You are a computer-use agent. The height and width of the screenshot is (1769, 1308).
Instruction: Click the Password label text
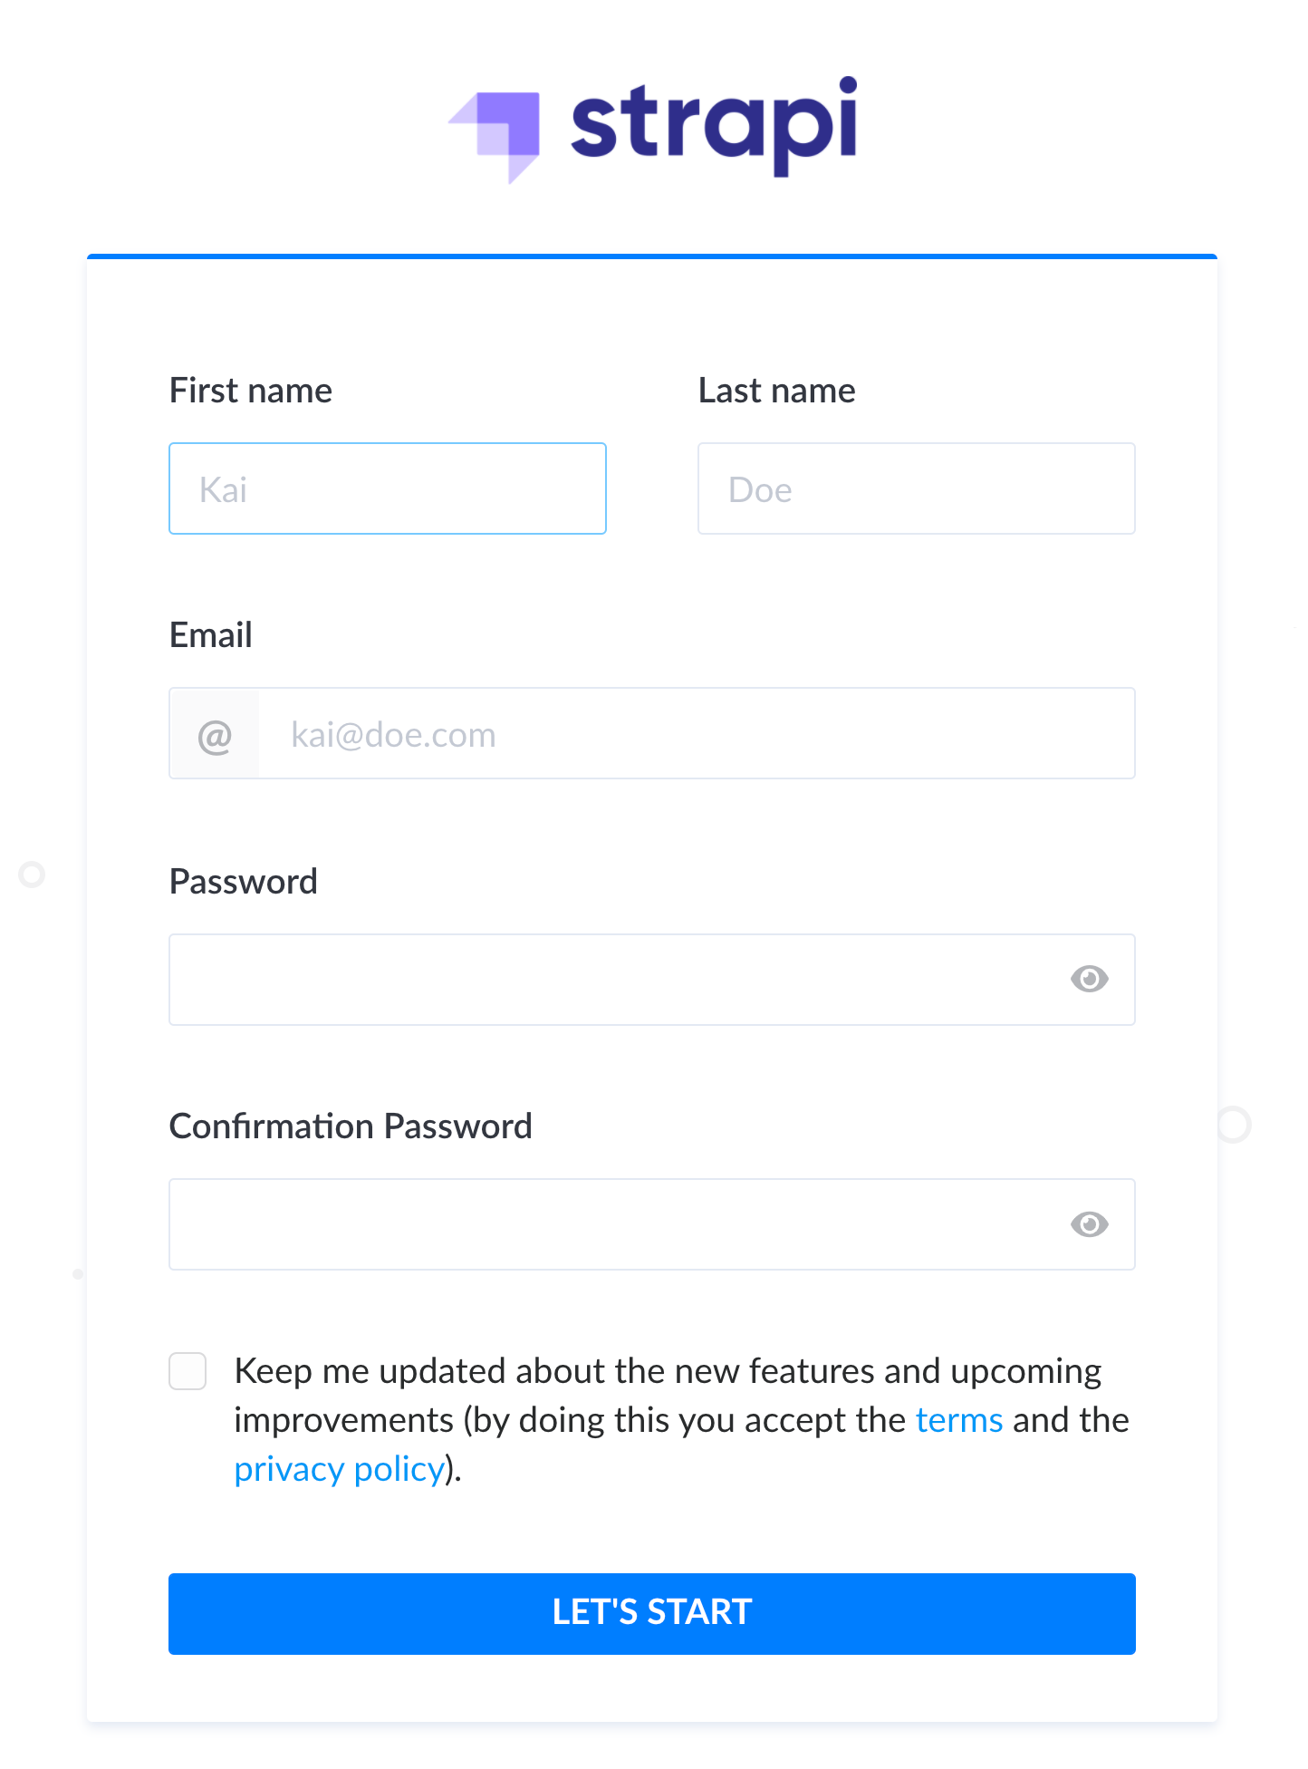pos(244,882)
